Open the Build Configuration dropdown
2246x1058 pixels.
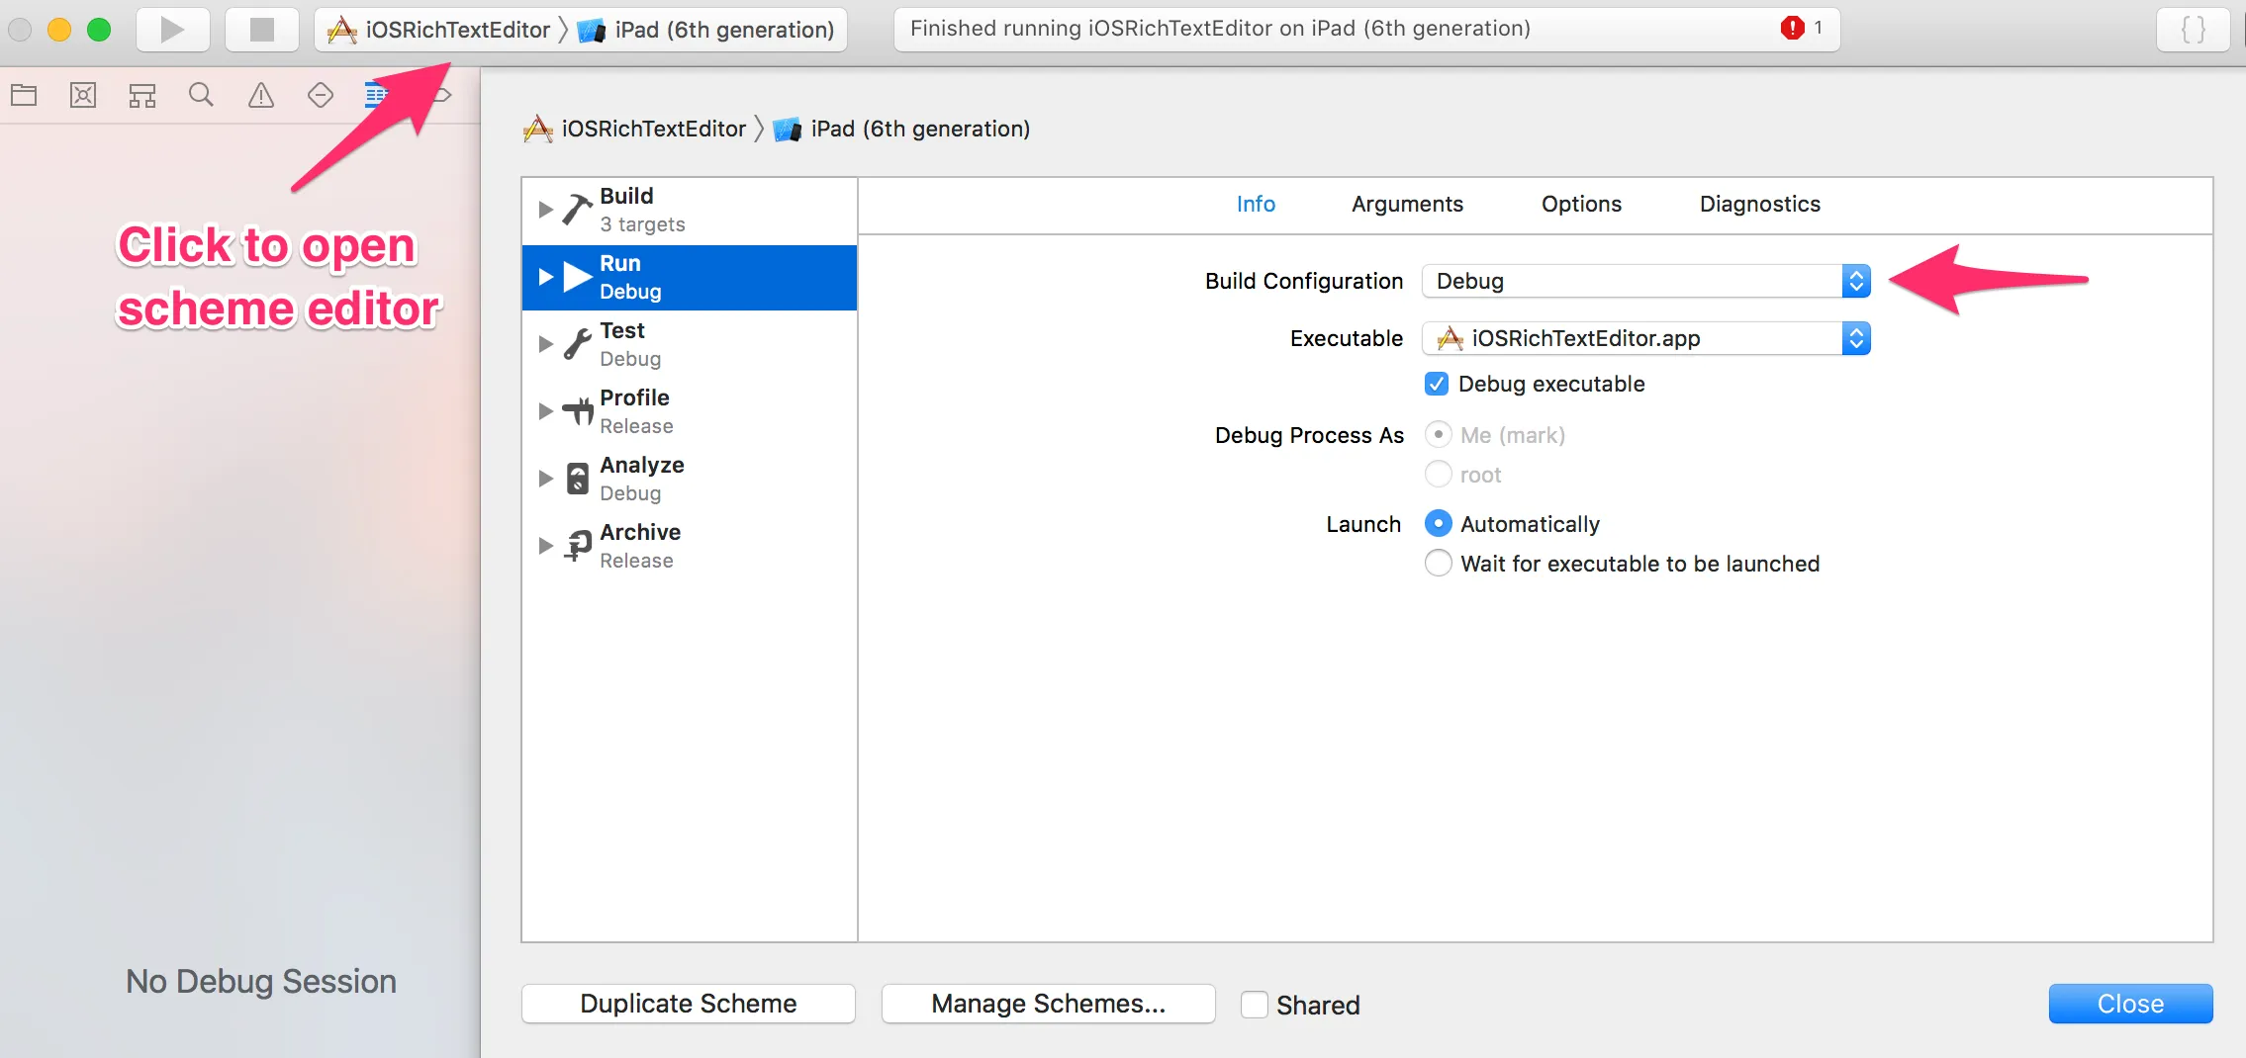point(1646,281)
